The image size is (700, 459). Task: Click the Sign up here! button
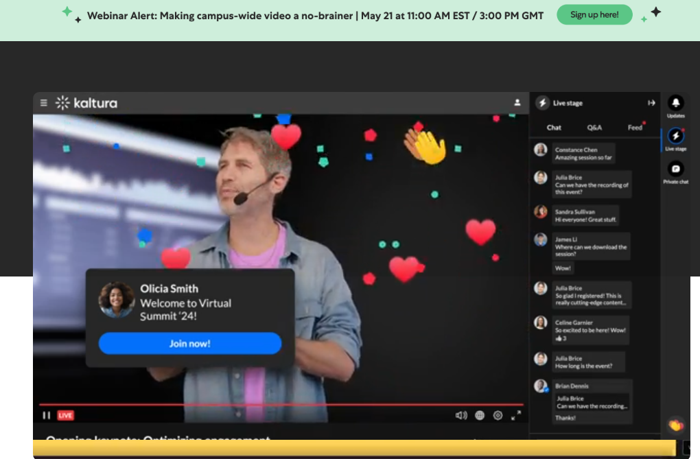pyautogui.click(x=594, y=14)
